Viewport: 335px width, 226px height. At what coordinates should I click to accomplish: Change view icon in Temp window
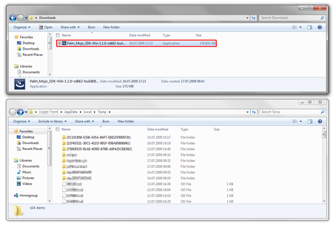point(295,121)
